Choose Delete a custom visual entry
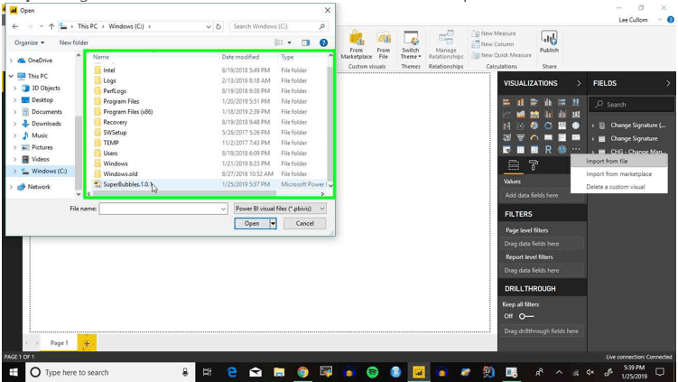 (619, 187)
